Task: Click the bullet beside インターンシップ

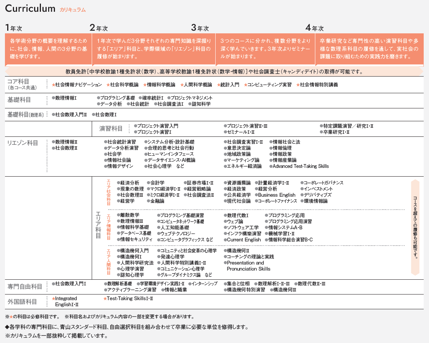Action: tap(189, 283)
